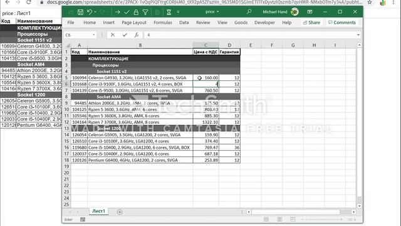Click Michael Hand account avatar
Screen dimensions: 401x226
pyautogui.click(x=294, y=12)
